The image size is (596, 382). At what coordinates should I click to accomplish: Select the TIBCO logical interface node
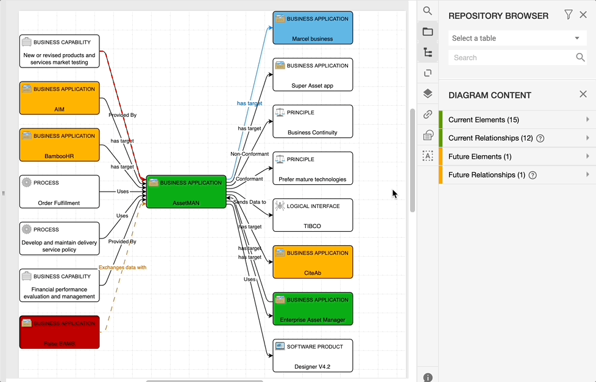tap(313, 215)
